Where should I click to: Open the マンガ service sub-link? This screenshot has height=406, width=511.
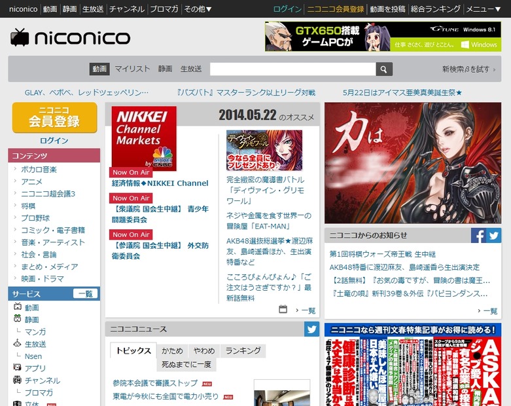click(x=35, y=331)
